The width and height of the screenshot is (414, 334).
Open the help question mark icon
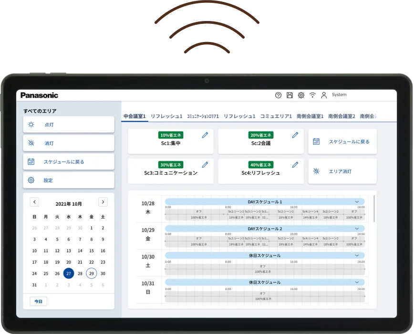[278, 95]
